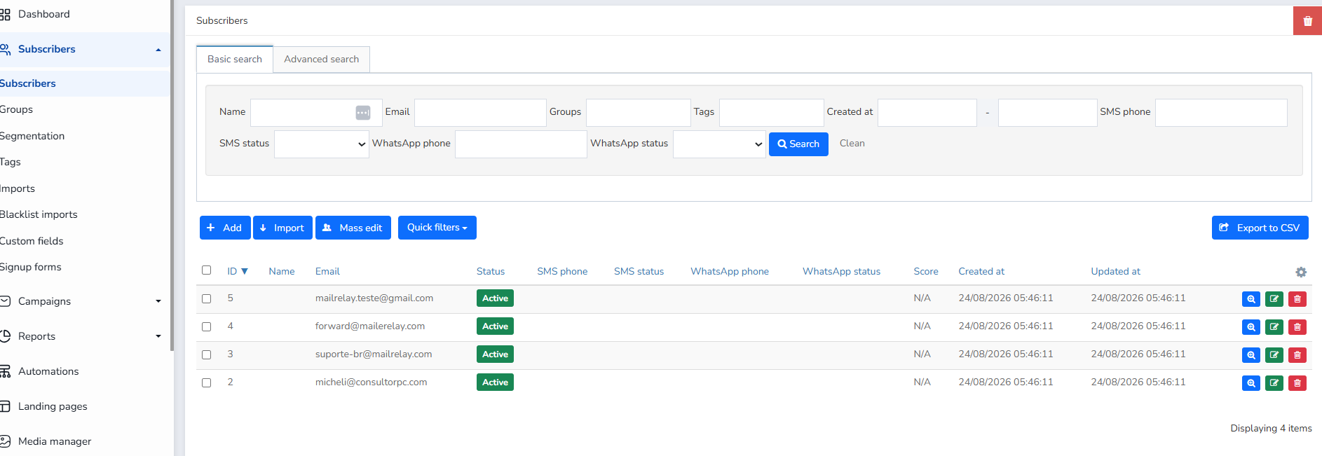The width and height of the screenshot is (1322, 456).
Task: Collapse the Subscribers sidebar section
Action: pyautogui.click(x=158, y=50)
